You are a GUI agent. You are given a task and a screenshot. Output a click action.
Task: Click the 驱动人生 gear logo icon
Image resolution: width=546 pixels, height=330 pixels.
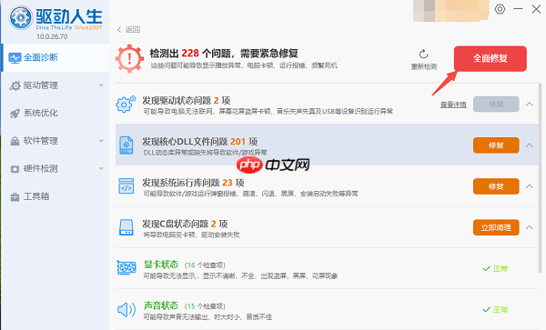(x=21, y=17)
